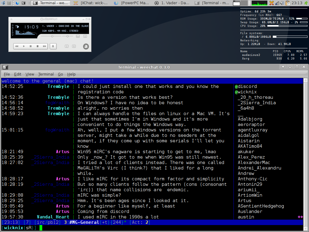Image resolution: width=309 pixels, height=232 pixels.
Task: Click Vandal_Heart nick in chat
Action: 53,217
